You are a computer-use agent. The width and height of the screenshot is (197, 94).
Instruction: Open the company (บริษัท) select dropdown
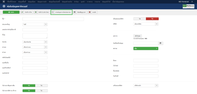[146, 24]
